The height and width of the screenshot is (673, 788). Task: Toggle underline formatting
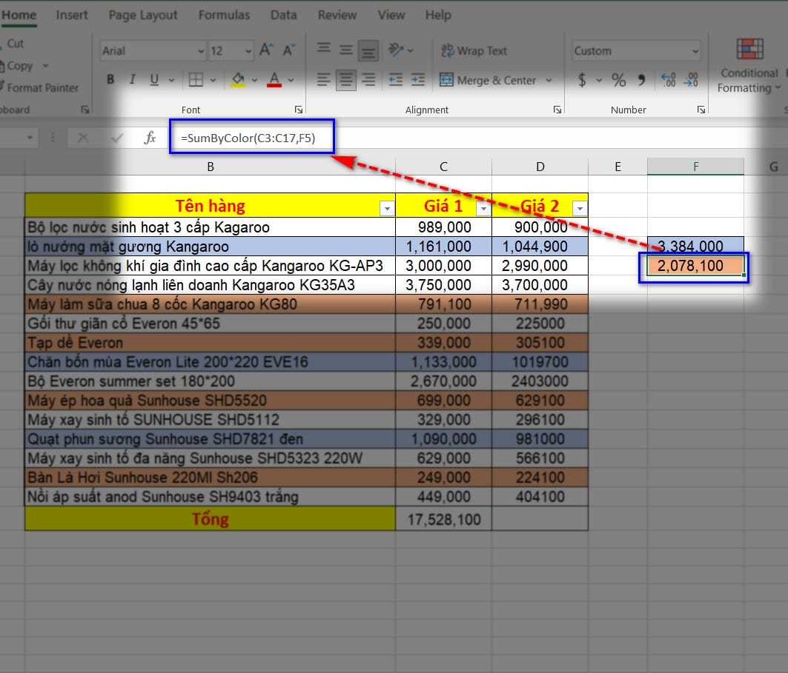154,80
